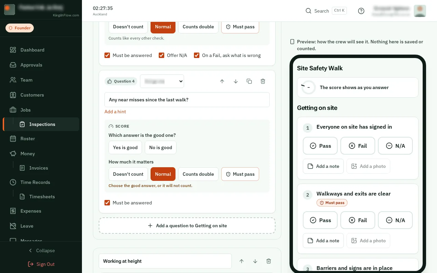Open Search with Ctrl K box
437x273 pixels.
[326, 11]
